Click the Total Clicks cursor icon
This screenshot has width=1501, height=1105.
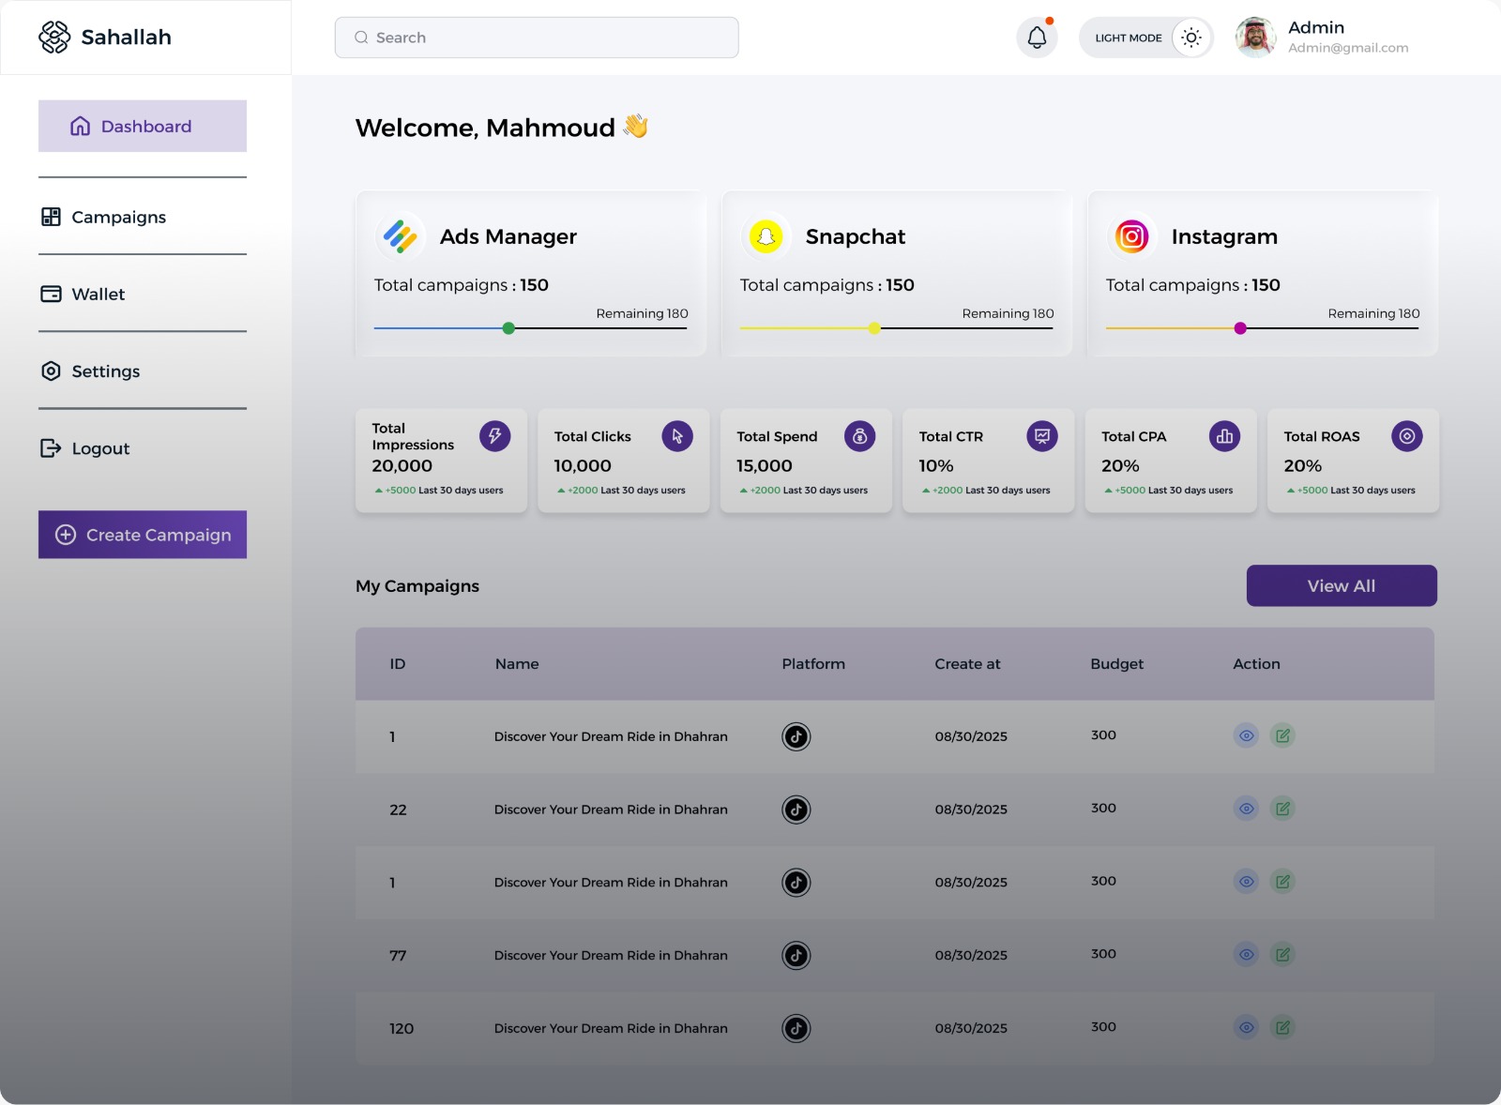tap(676, 436)
